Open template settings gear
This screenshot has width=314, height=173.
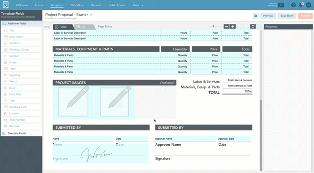[x=256, y=16]
